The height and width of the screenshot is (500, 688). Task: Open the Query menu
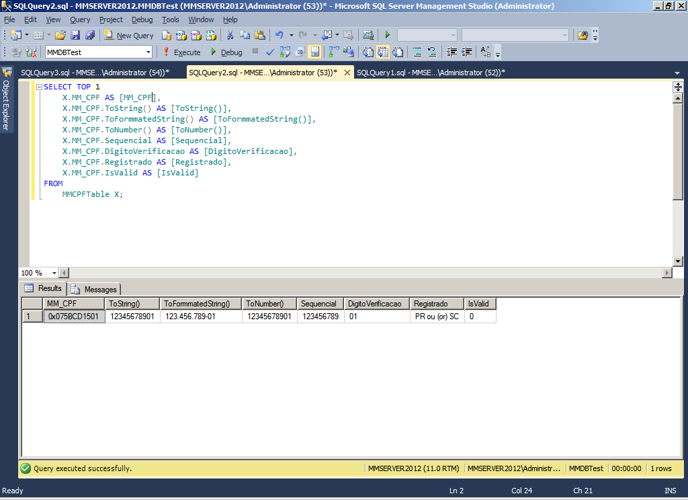tap(80, 19)
